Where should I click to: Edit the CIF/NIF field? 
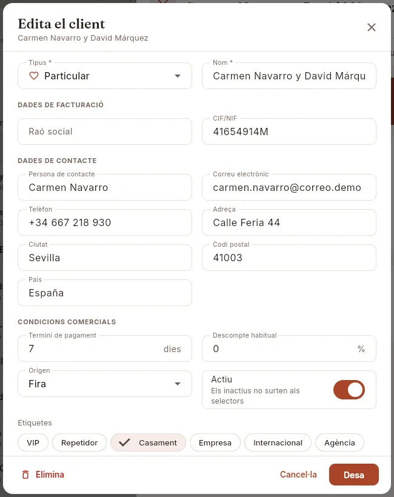289,132
